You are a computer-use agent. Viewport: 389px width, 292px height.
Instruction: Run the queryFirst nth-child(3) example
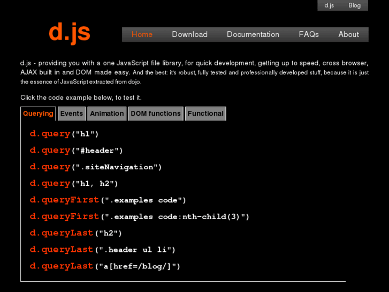(x=140, y=216)
